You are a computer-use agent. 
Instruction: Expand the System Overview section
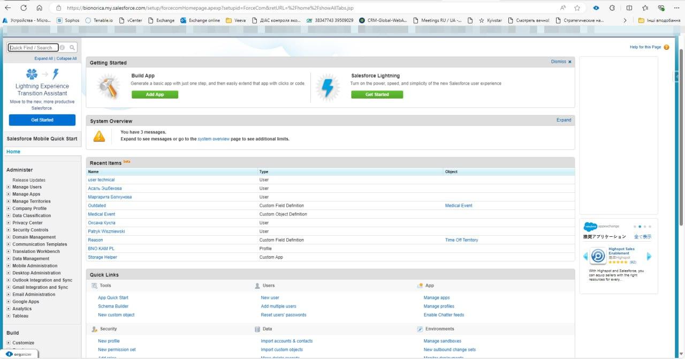pyautogui.click(x=564, y=120)
